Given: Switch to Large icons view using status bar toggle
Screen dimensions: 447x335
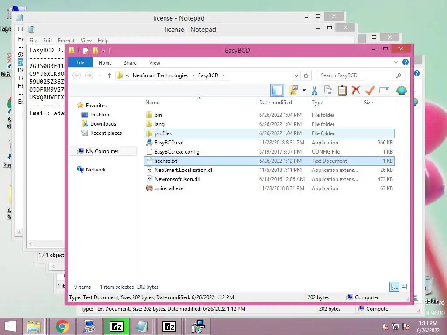Looking at the screenshot, I should tap(404, 287).
